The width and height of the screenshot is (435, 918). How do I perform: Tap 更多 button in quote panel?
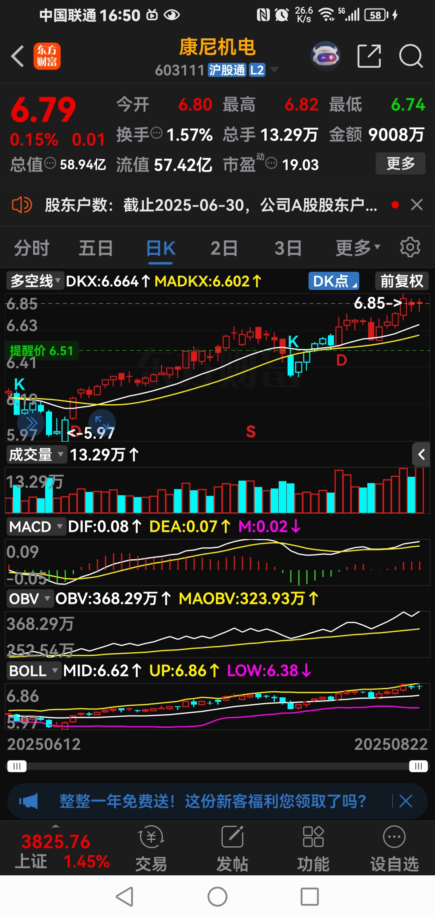tap(400, 163)
